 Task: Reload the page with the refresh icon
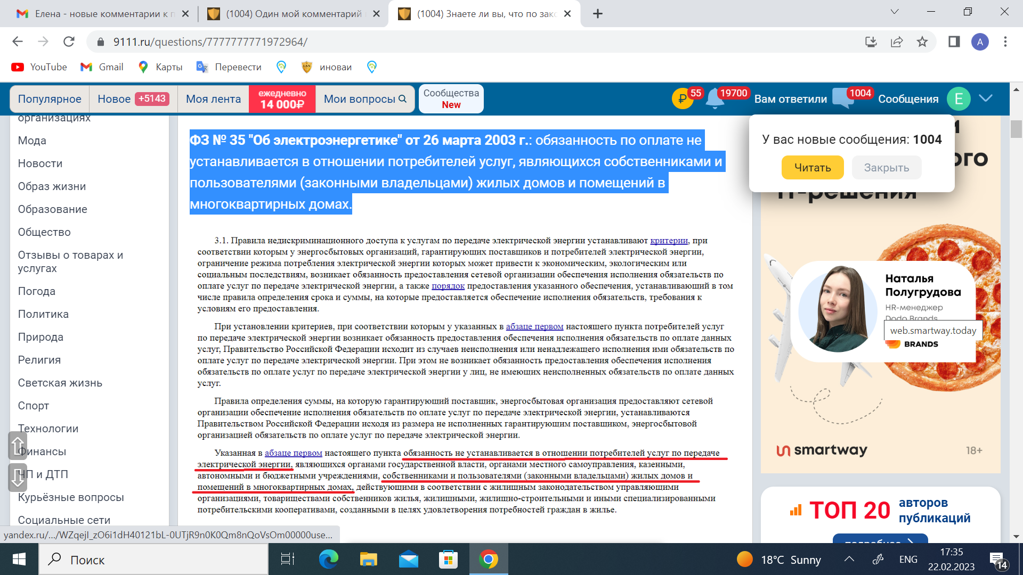69,42
